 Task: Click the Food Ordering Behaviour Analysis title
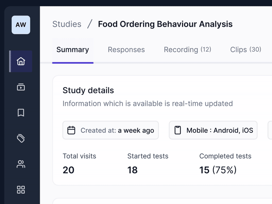165,24
